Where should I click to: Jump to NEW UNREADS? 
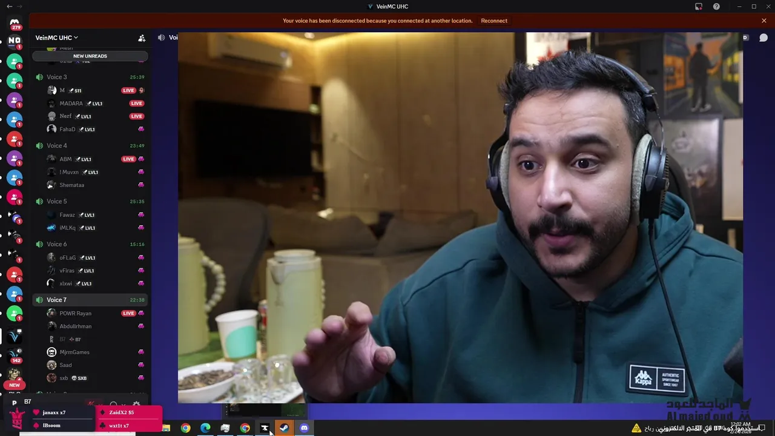90,56
